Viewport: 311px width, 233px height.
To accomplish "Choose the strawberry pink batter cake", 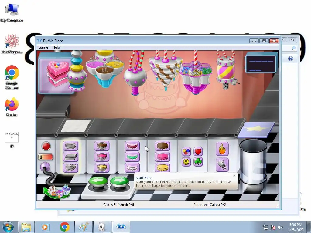I will pyautogui.click(x=102, y=157).
